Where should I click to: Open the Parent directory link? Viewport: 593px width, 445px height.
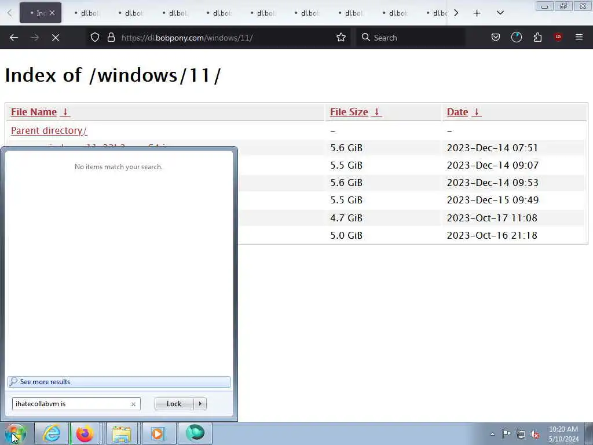pos(49,130)
